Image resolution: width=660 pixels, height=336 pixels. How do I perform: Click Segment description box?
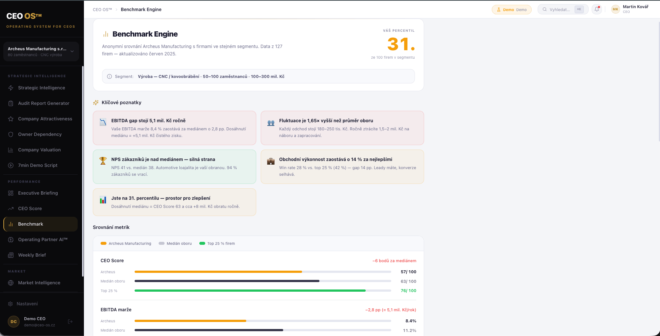point(258,76)
